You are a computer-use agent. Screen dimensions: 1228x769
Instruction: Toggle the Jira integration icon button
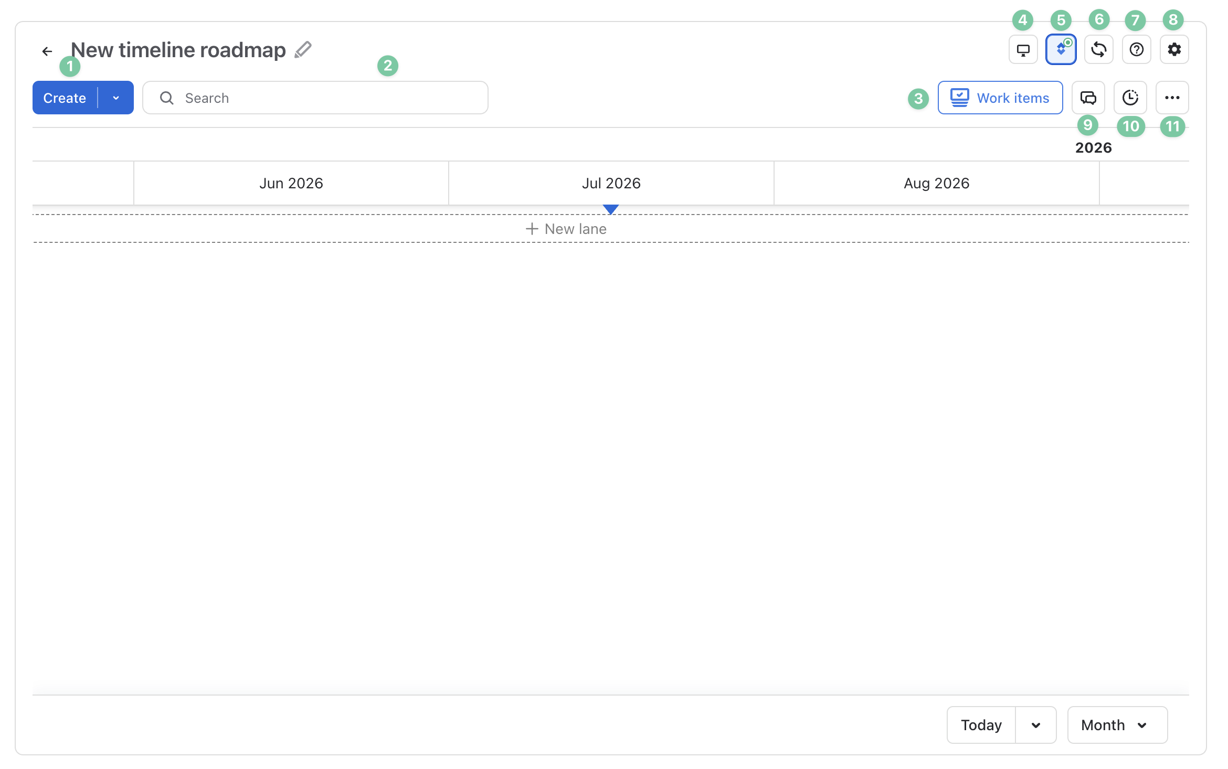pyautogui.click(x=1061, y=50)
